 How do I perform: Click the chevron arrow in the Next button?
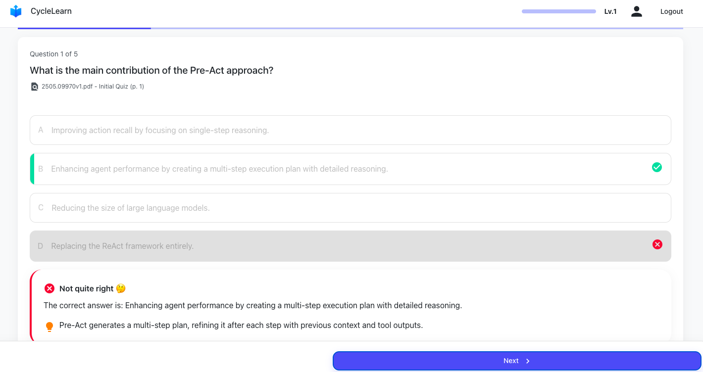click(x=528, y=361)
